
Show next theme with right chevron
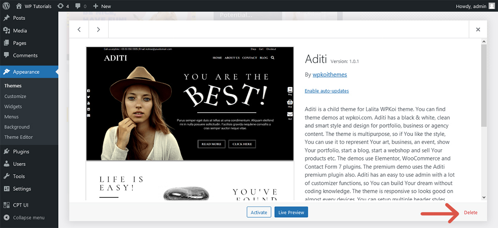pos(98,29)
